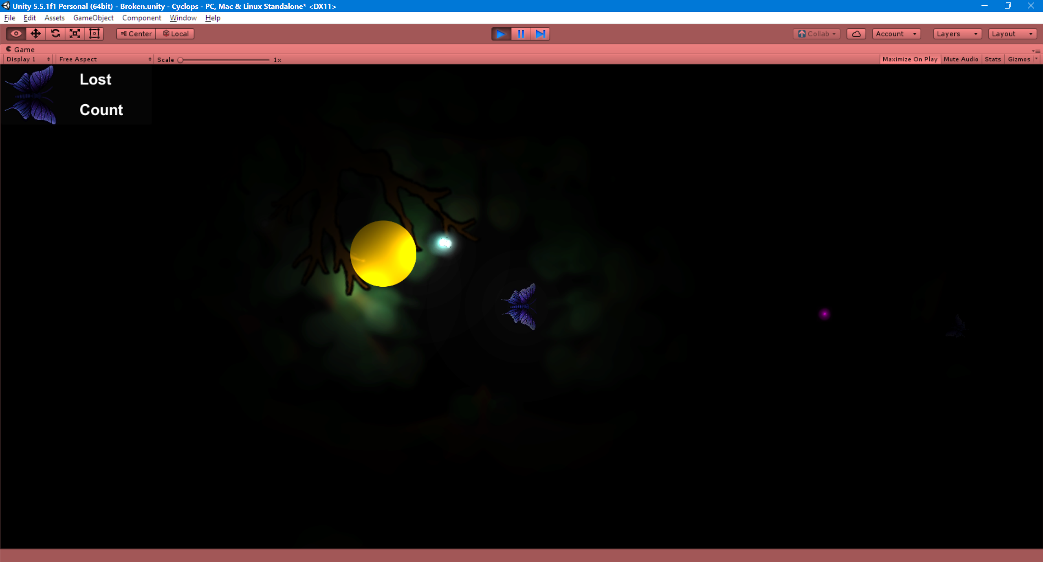Select the Rect transform tool
Viewport: 1043px width, 562px height.
[95, 34]
